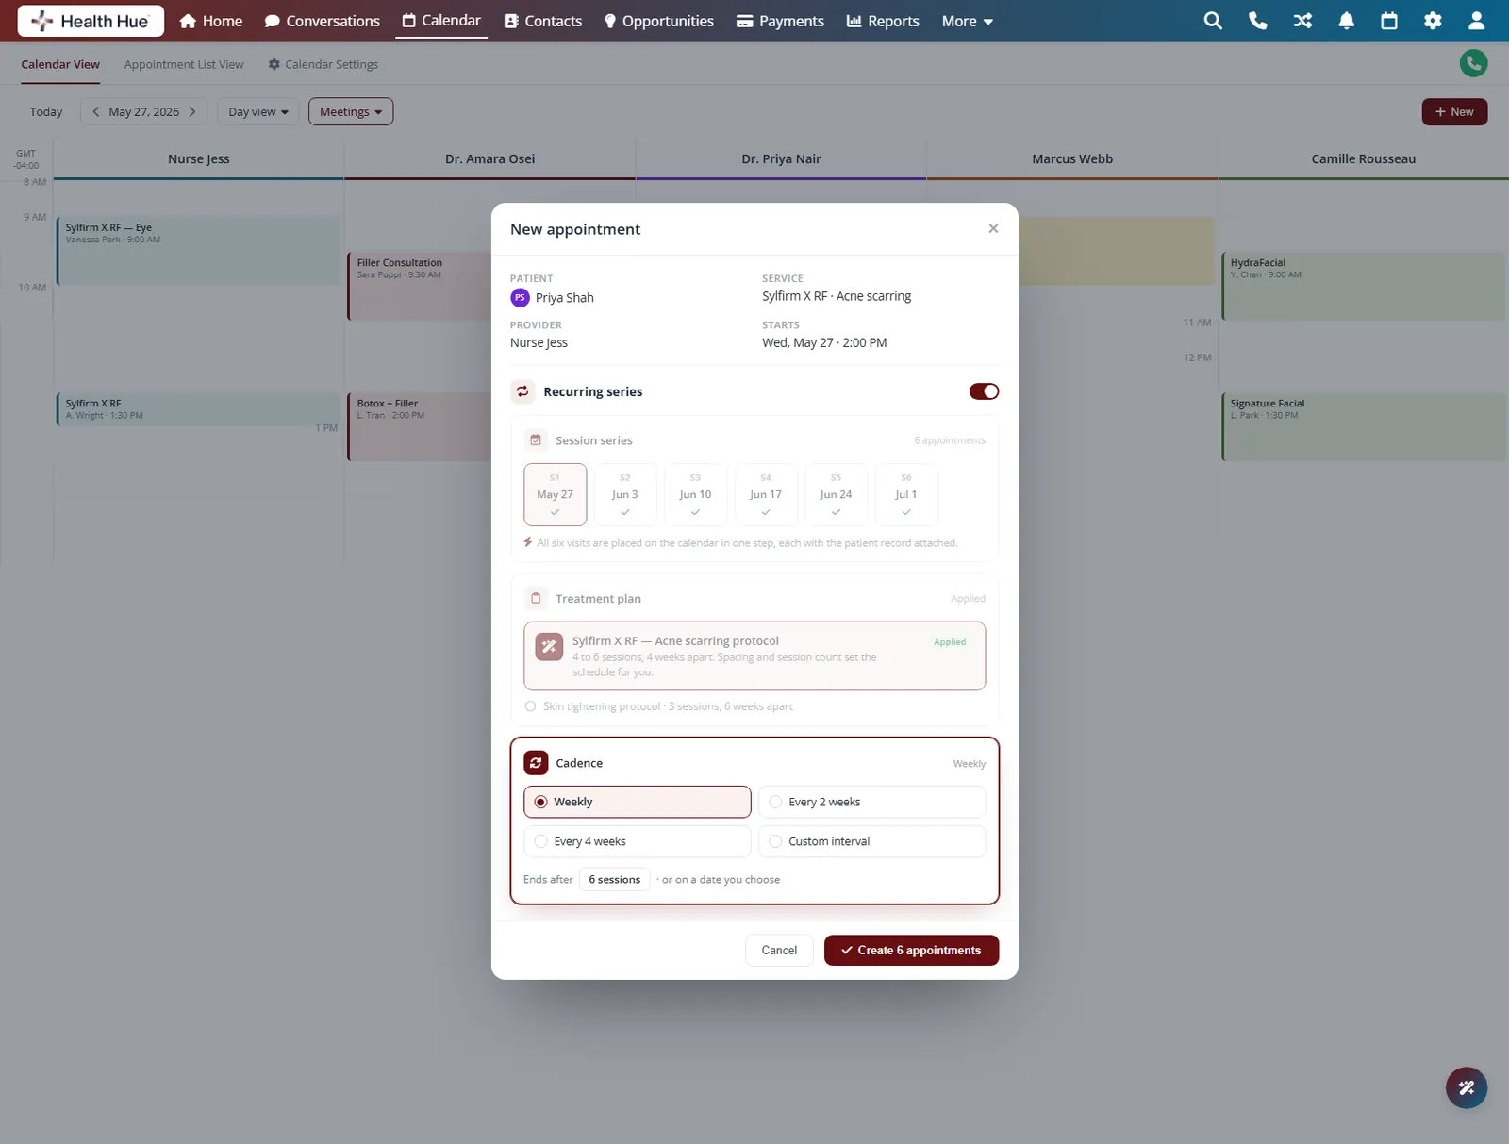Switch to Calendar View tab
The image size is (1509, 1144).
tap(60, 64)
